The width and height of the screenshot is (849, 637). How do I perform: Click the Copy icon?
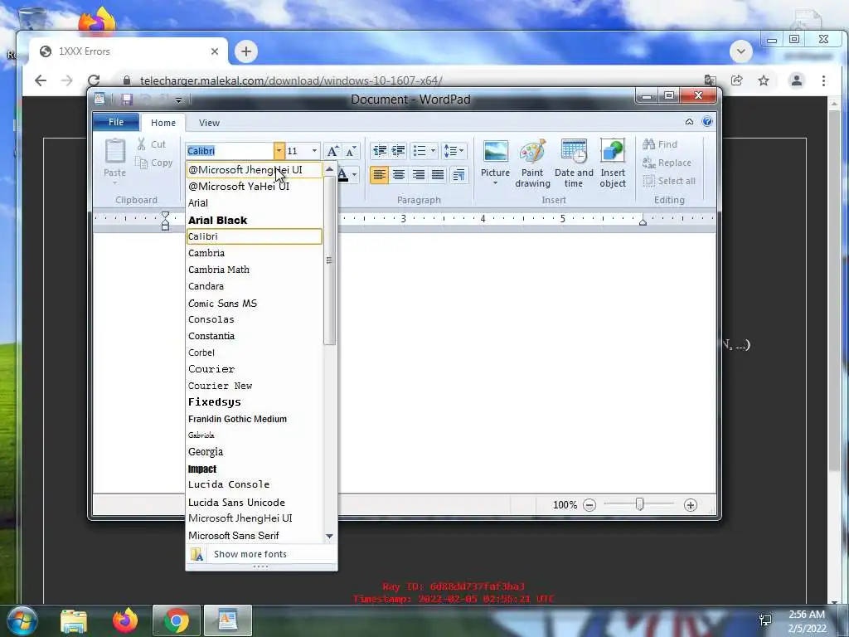(141, 163)
